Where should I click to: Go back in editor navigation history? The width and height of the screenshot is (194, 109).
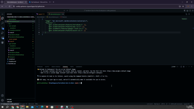pos(64,11)
